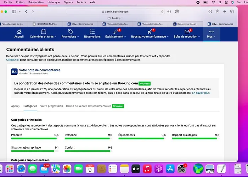The image size is (248, 177).
Task: Go back with Safari's back arrow
Action: 26,11
